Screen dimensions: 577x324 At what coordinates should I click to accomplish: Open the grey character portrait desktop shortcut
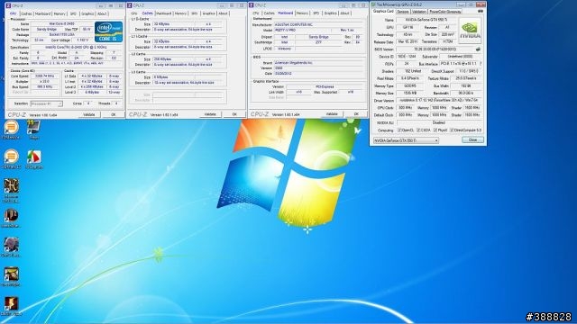(11, 245)
